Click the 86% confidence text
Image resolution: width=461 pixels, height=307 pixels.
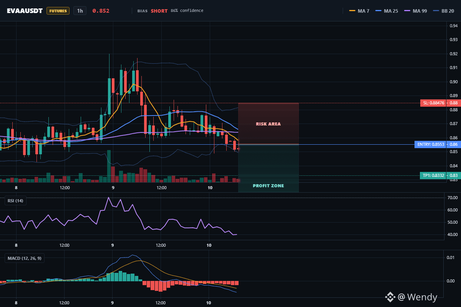pos(187,11)
